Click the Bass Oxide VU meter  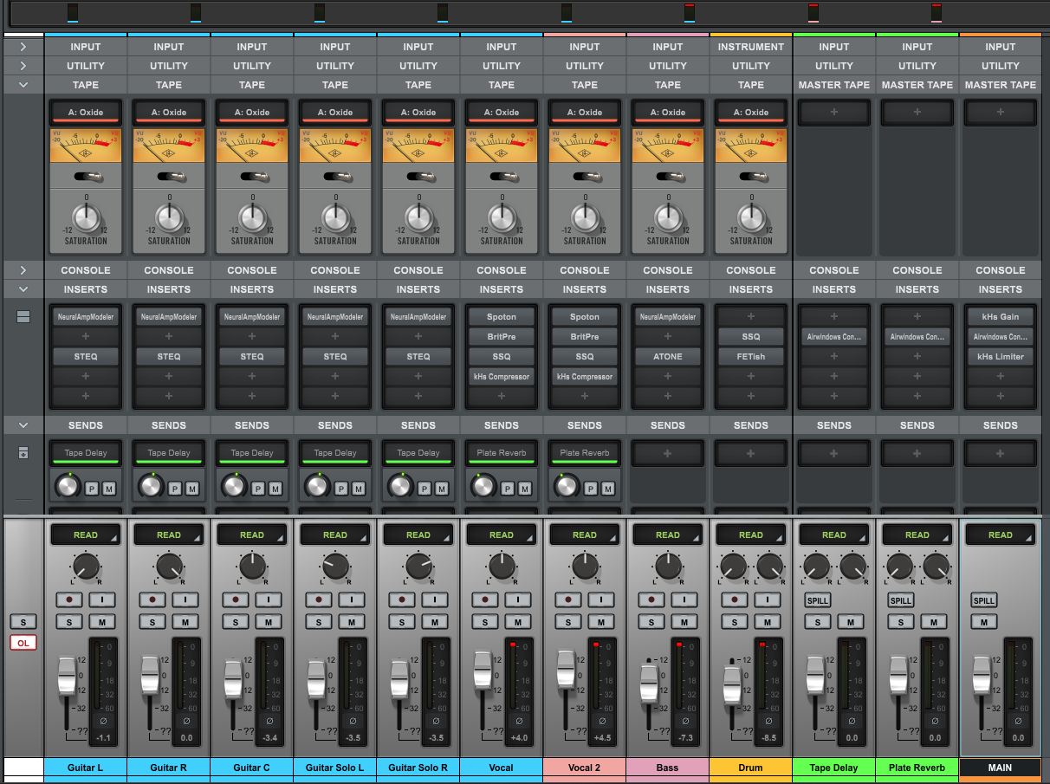[x=668, y=145]
